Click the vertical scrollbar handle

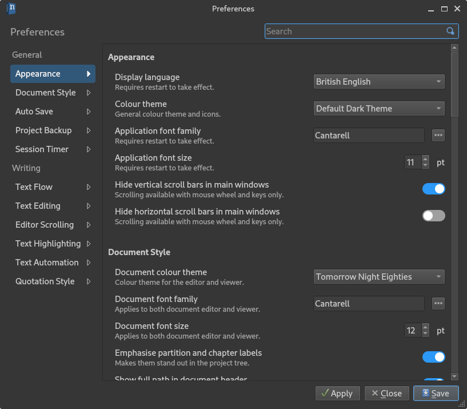click(454, 84)
